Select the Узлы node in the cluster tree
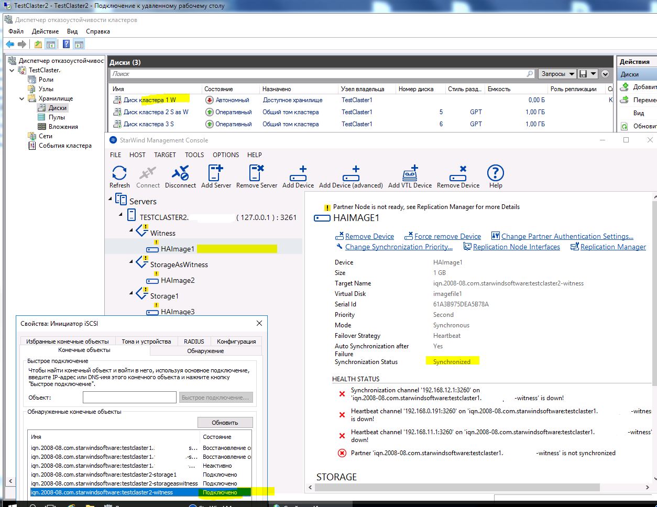 pyautogui.click(x=46, y=89)
